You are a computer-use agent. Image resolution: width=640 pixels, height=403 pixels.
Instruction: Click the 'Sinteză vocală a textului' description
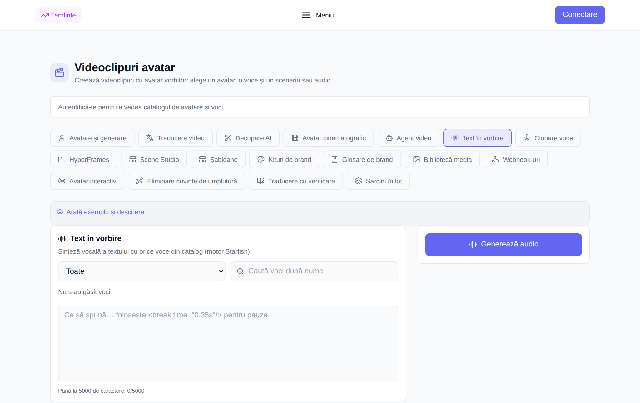155,251
